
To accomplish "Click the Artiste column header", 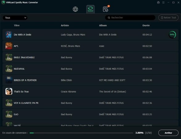I will pyautogui.click(x=65, y=25).
